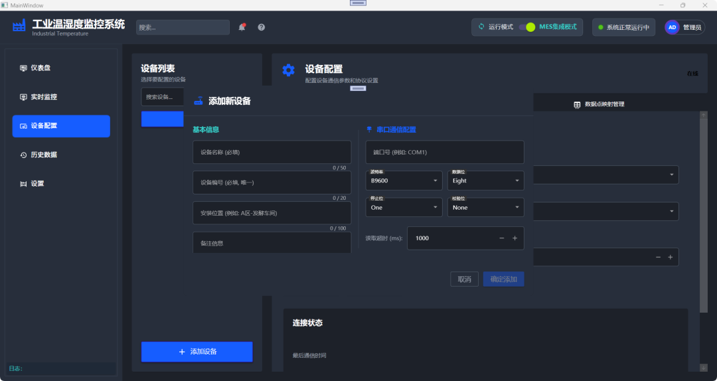Click the scrollbar down arrow
This screenshot has width=717, height=381.
click(x=704, y=368)
